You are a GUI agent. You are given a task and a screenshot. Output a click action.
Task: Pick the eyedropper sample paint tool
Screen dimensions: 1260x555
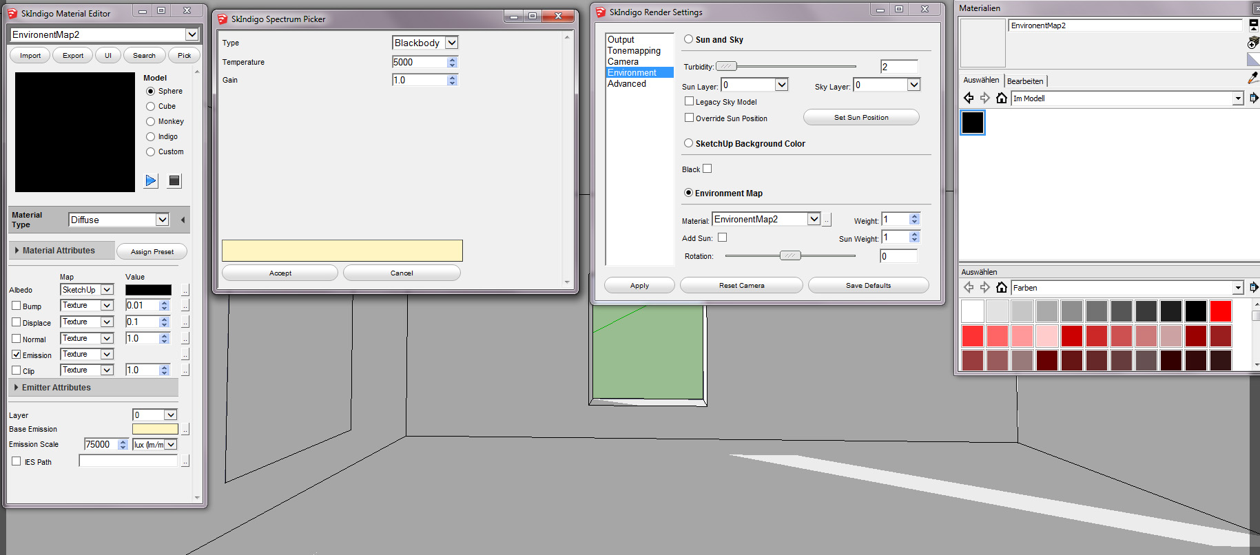[x=1252, y=78]
